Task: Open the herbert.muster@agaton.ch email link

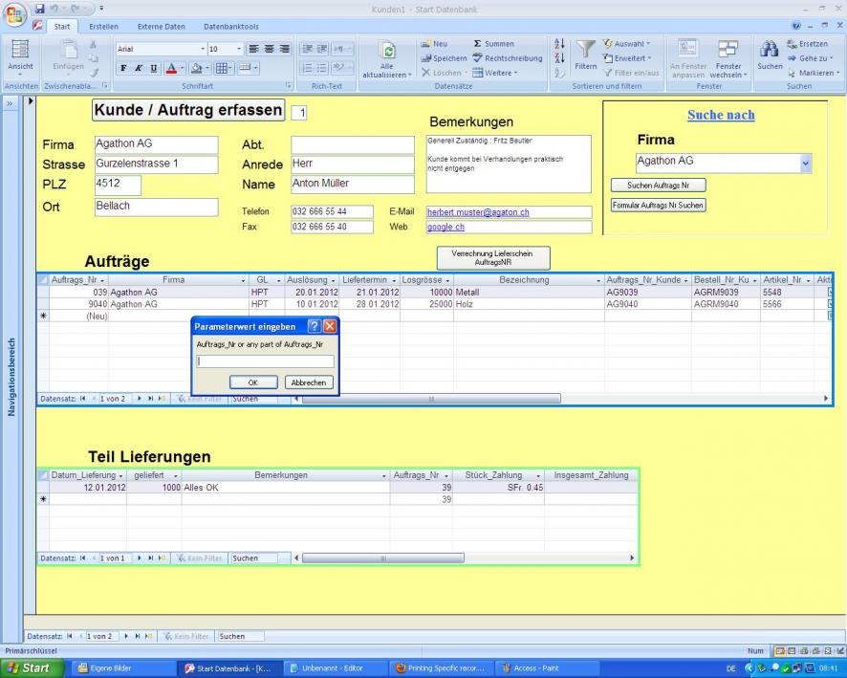Action: 476,212
